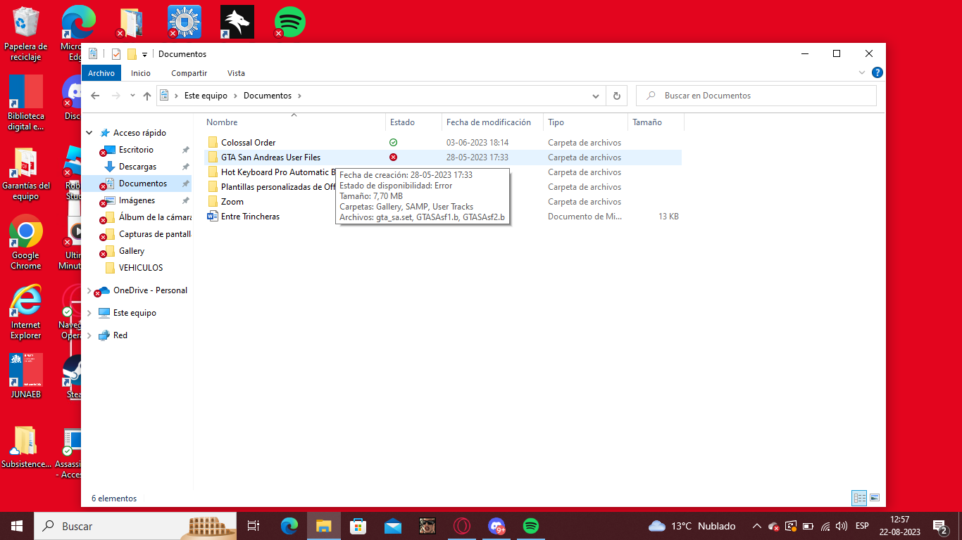
Task: Select the Entre Trincheras Word document
Action: coord(250,217)
